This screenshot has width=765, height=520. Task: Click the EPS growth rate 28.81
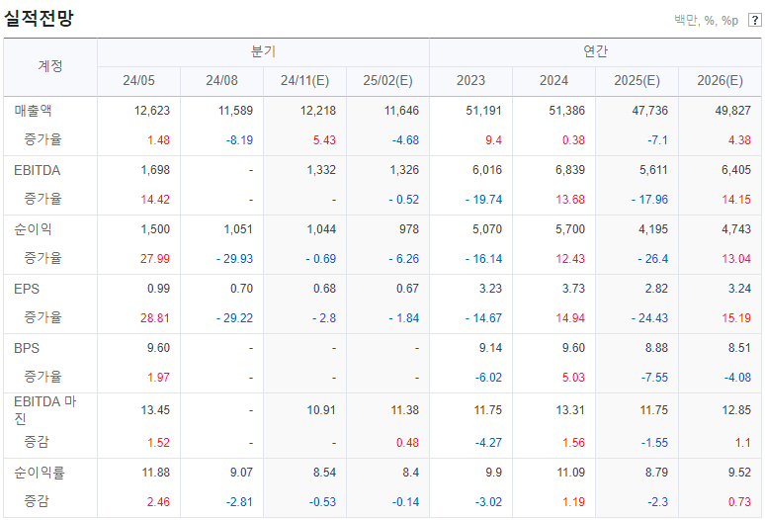pyautogui.click(x=155, y=318)
